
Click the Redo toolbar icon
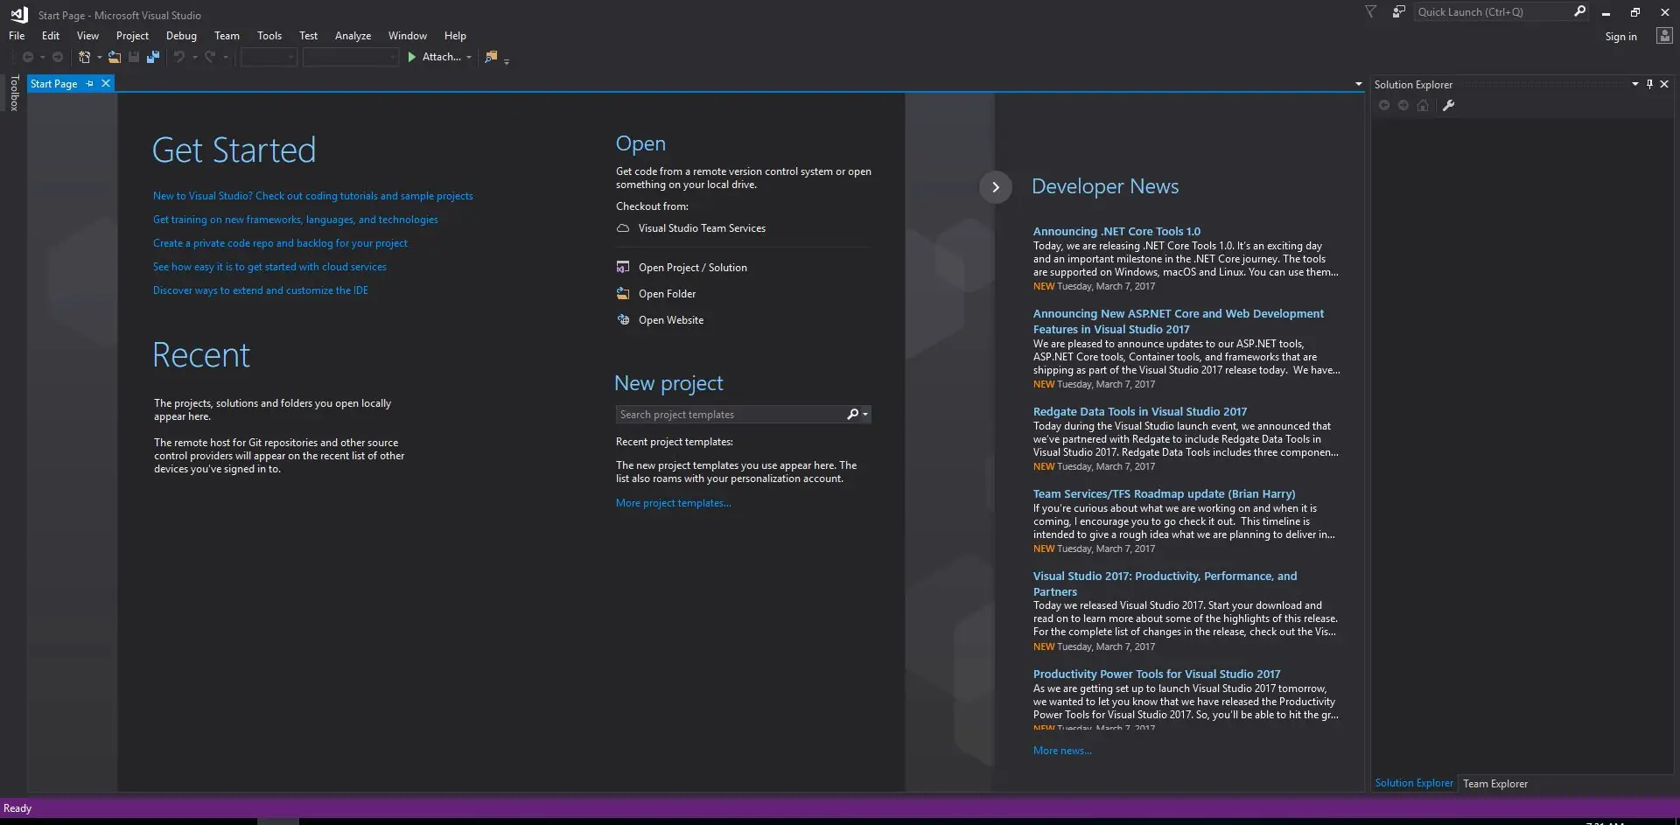(210, 57)
